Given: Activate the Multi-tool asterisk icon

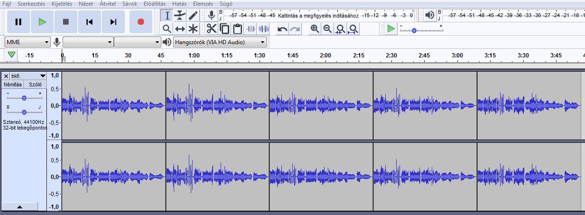Looking at the screenshot, I should [193, 29].
